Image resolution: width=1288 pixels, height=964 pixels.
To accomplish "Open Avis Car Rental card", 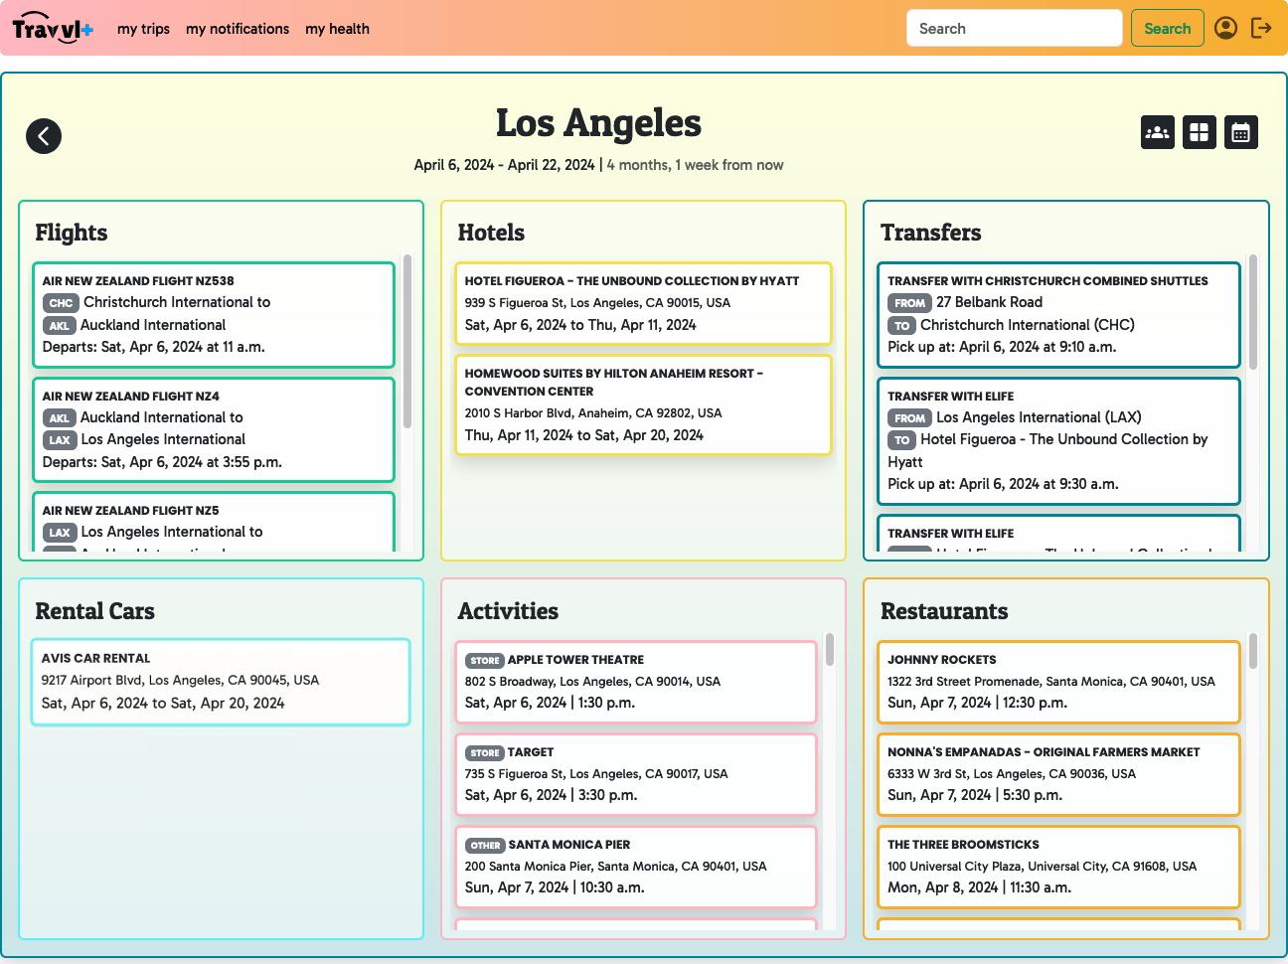I will point(221,682).
